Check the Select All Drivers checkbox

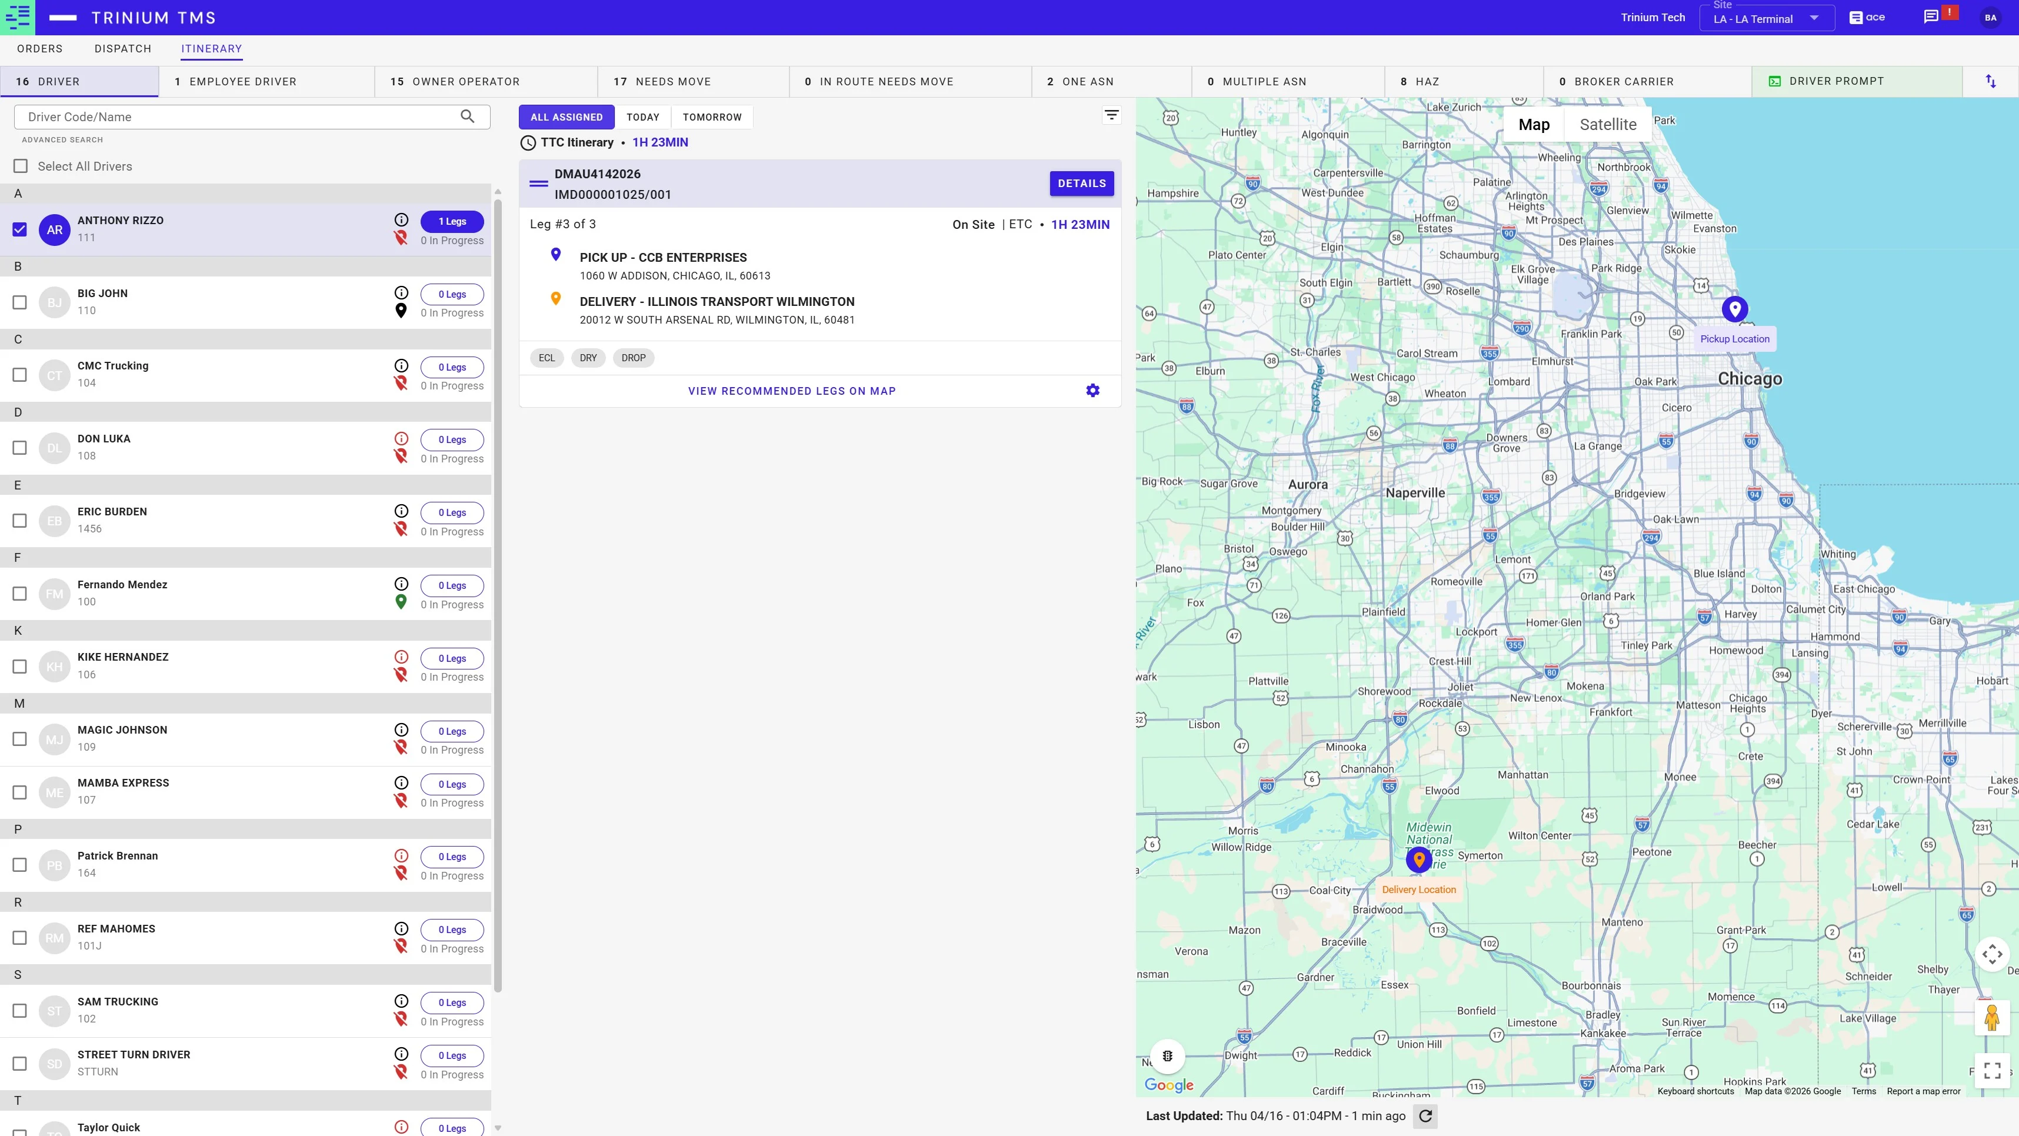(x=21, y=166)
